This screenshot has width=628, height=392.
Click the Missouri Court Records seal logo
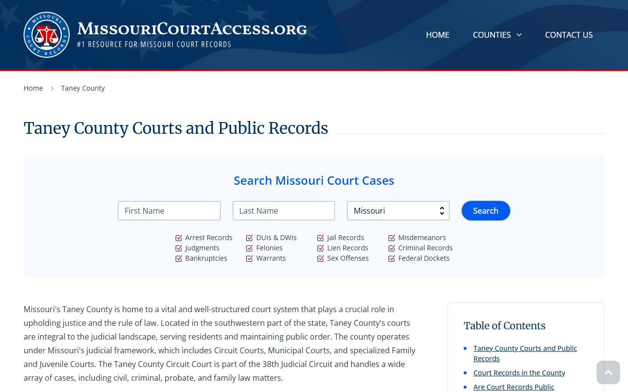pyautogui.click(x=47, y=35)
